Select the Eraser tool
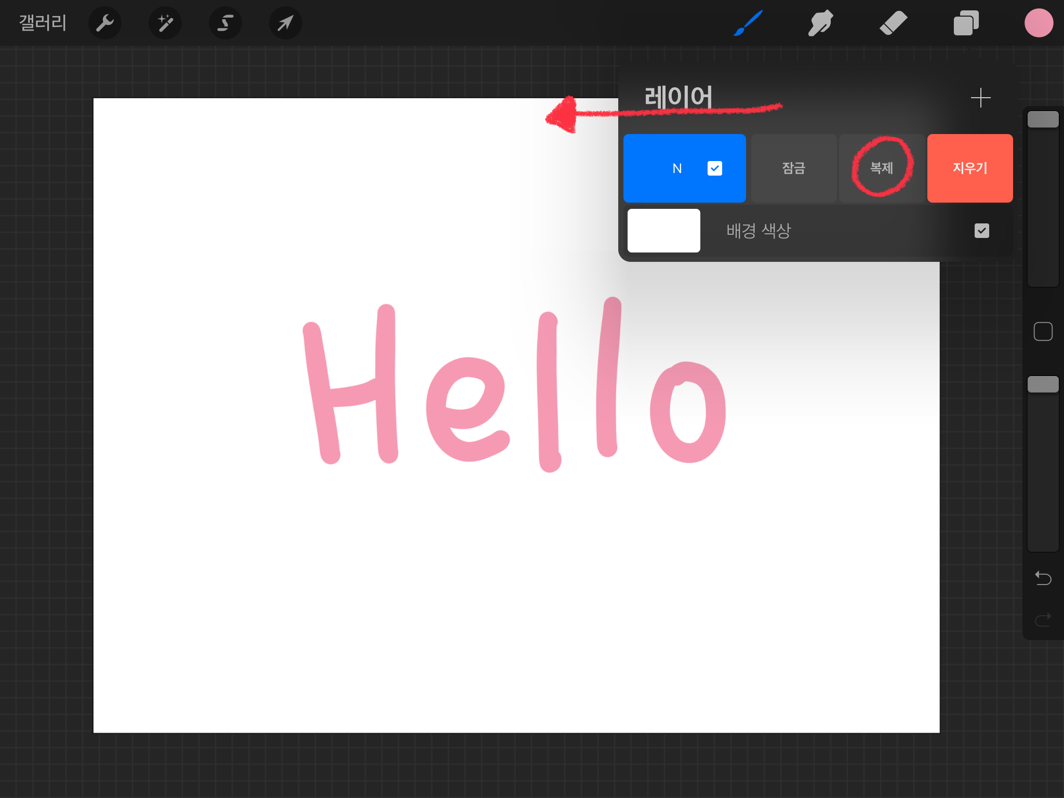Screen dimensions: 1064x798 (893, 23)
